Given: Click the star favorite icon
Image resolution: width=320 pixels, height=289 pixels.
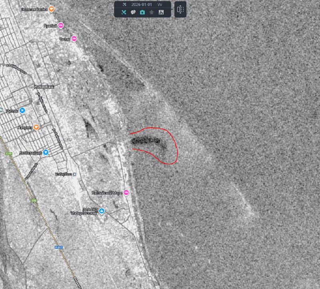Looking at the screenshot, I should click(152, 12).
